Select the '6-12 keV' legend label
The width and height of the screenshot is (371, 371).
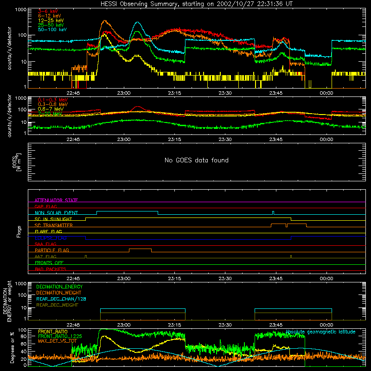tap(50, 16)
